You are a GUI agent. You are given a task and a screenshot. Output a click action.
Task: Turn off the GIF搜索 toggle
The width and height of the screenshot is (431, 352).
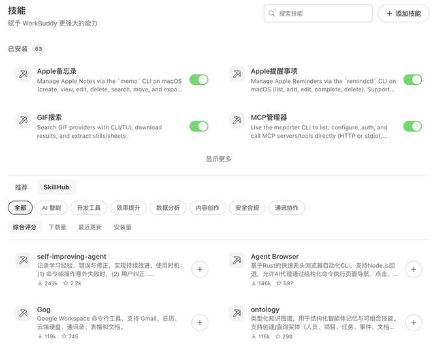point(199,127)
